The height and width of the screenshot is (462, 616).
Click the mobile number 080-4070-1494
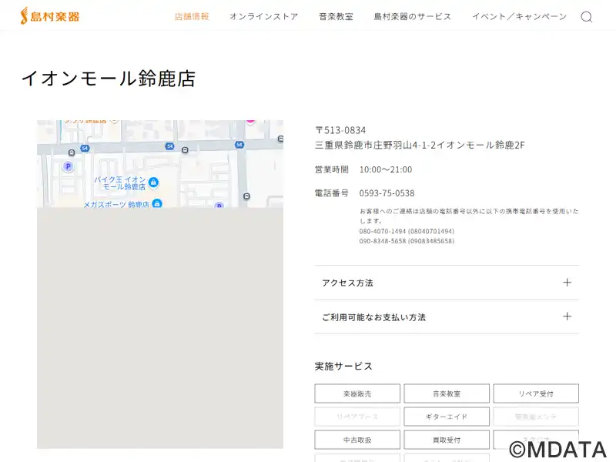(382, 232)
